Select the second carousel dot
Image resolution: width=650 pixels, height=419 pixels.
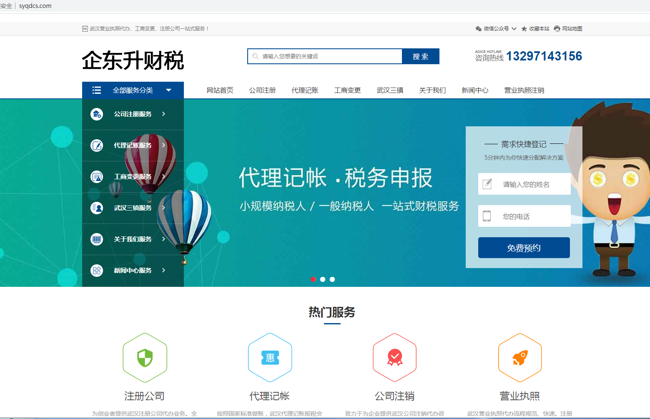point(323,279)
